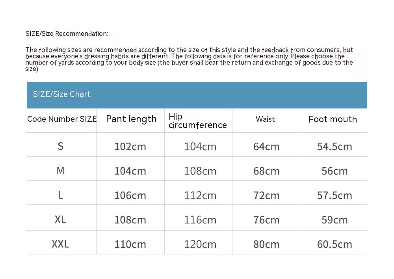This screenshot has height=279, width=394.
Task: Click the 72cm waist cell
Action: tap(266, 195)
